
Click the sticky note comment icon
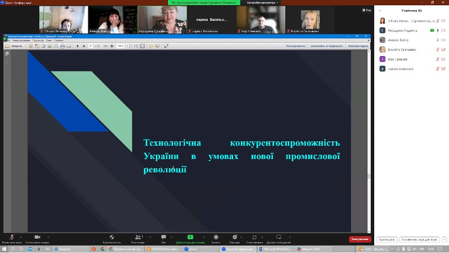click(x=151, y=46)
